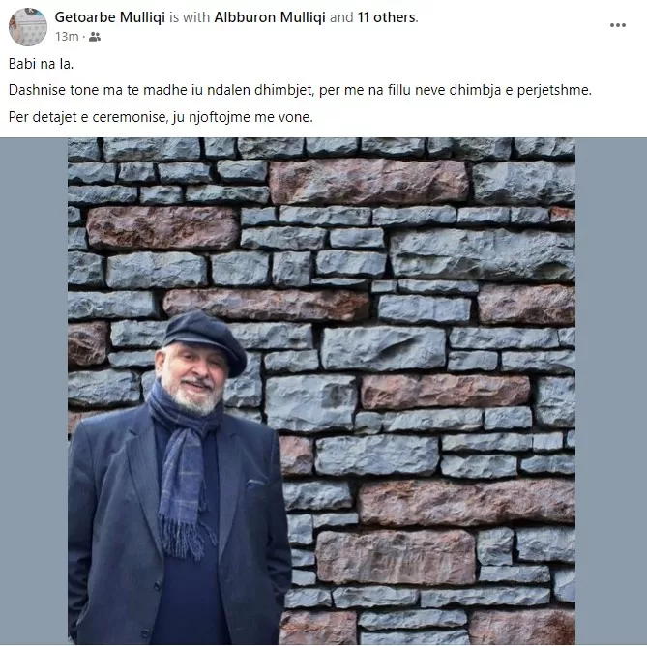647x646 pixels.
Task: Click the 'is with' text in header
Action: point(190,17)
